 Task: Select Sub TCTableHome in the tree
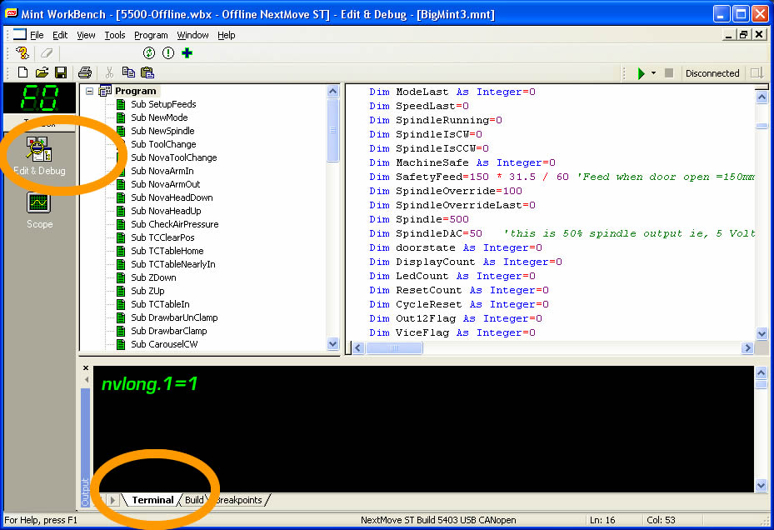(x=167, y=251)
